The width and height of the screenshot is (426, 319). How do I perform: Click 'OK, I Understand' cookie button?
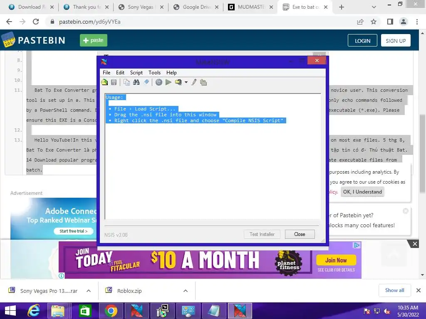[362, 192]
